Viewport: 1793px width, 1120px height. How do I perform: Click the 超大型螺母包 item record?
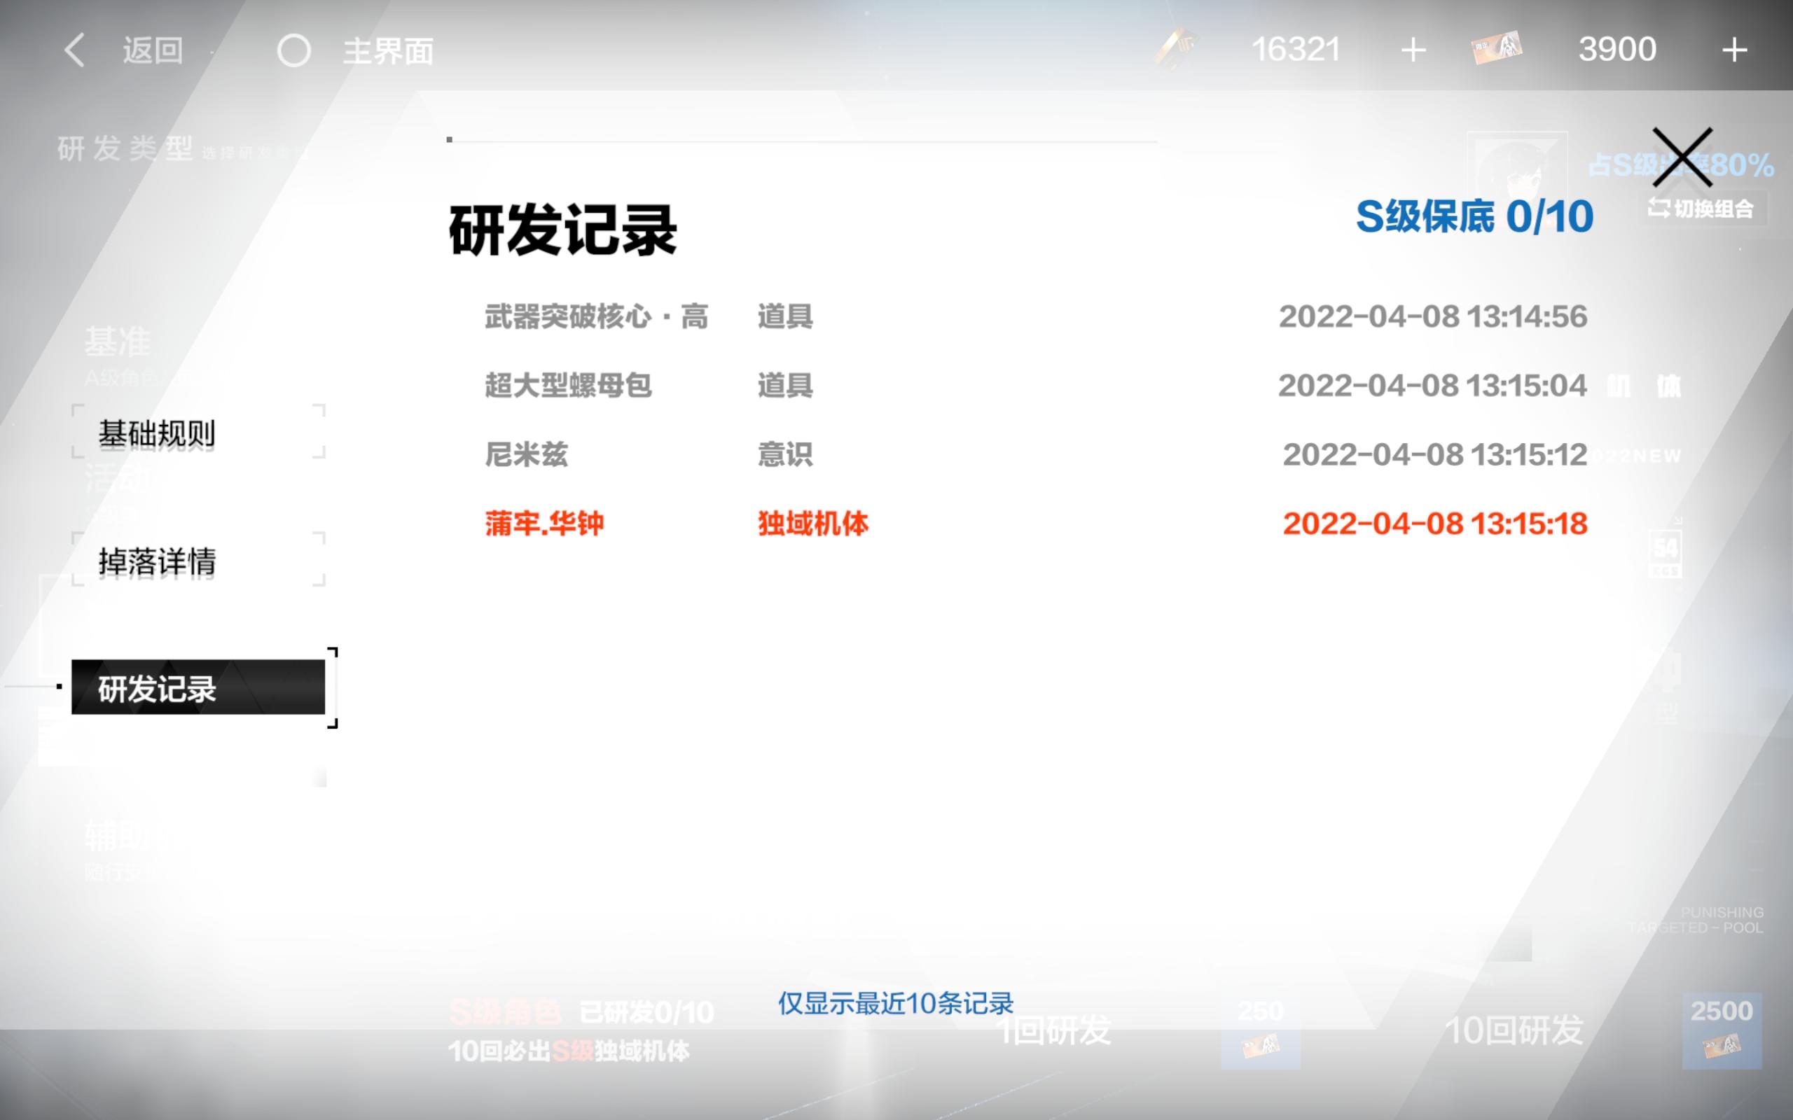pos(567,386)
